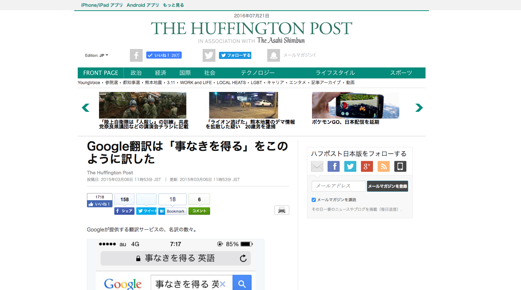Open the RSS feed icon
The image size is (521, 290).
click(384, 166)
